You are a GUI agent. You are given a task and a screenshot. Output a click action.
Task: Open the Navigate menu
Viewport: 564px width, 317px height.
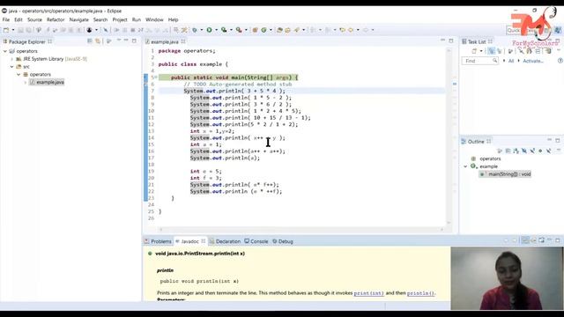tap(78, 19)
